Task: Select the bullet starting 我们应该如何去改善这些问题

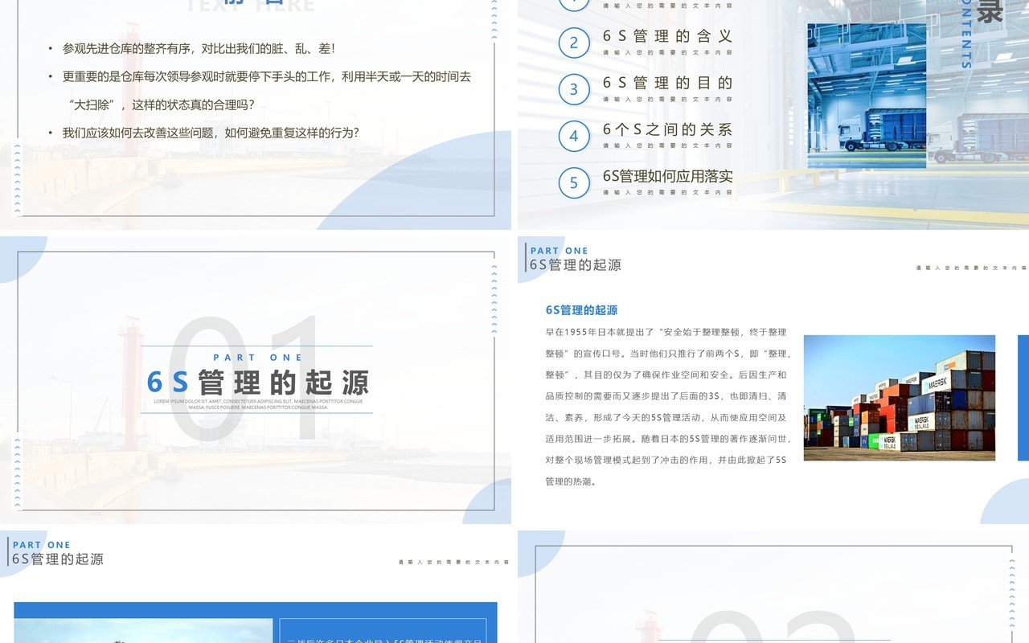Action: [211, 133]
